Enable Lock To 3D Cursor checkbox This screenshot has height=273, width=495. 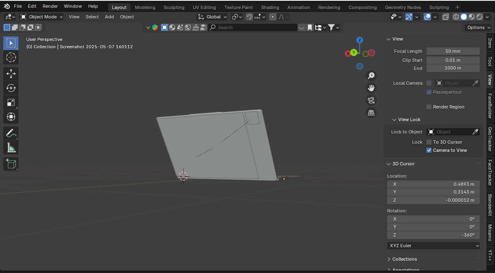[429, 142]
